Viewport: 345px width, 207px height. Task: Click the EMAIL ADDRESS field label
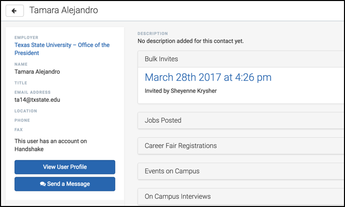click(x=32, y=92)
